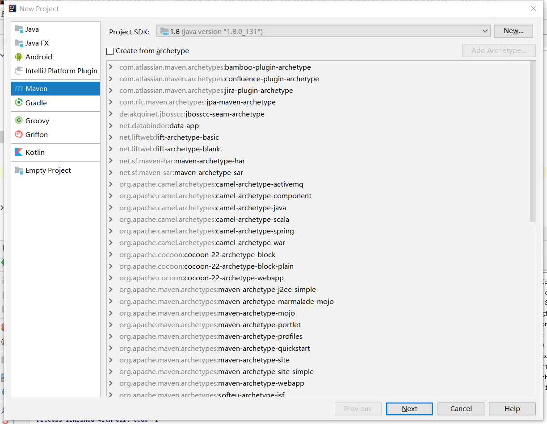547x424 pixels.
Task: Click the Previous button
Action: pyautogui.click(x=358, y=408)
